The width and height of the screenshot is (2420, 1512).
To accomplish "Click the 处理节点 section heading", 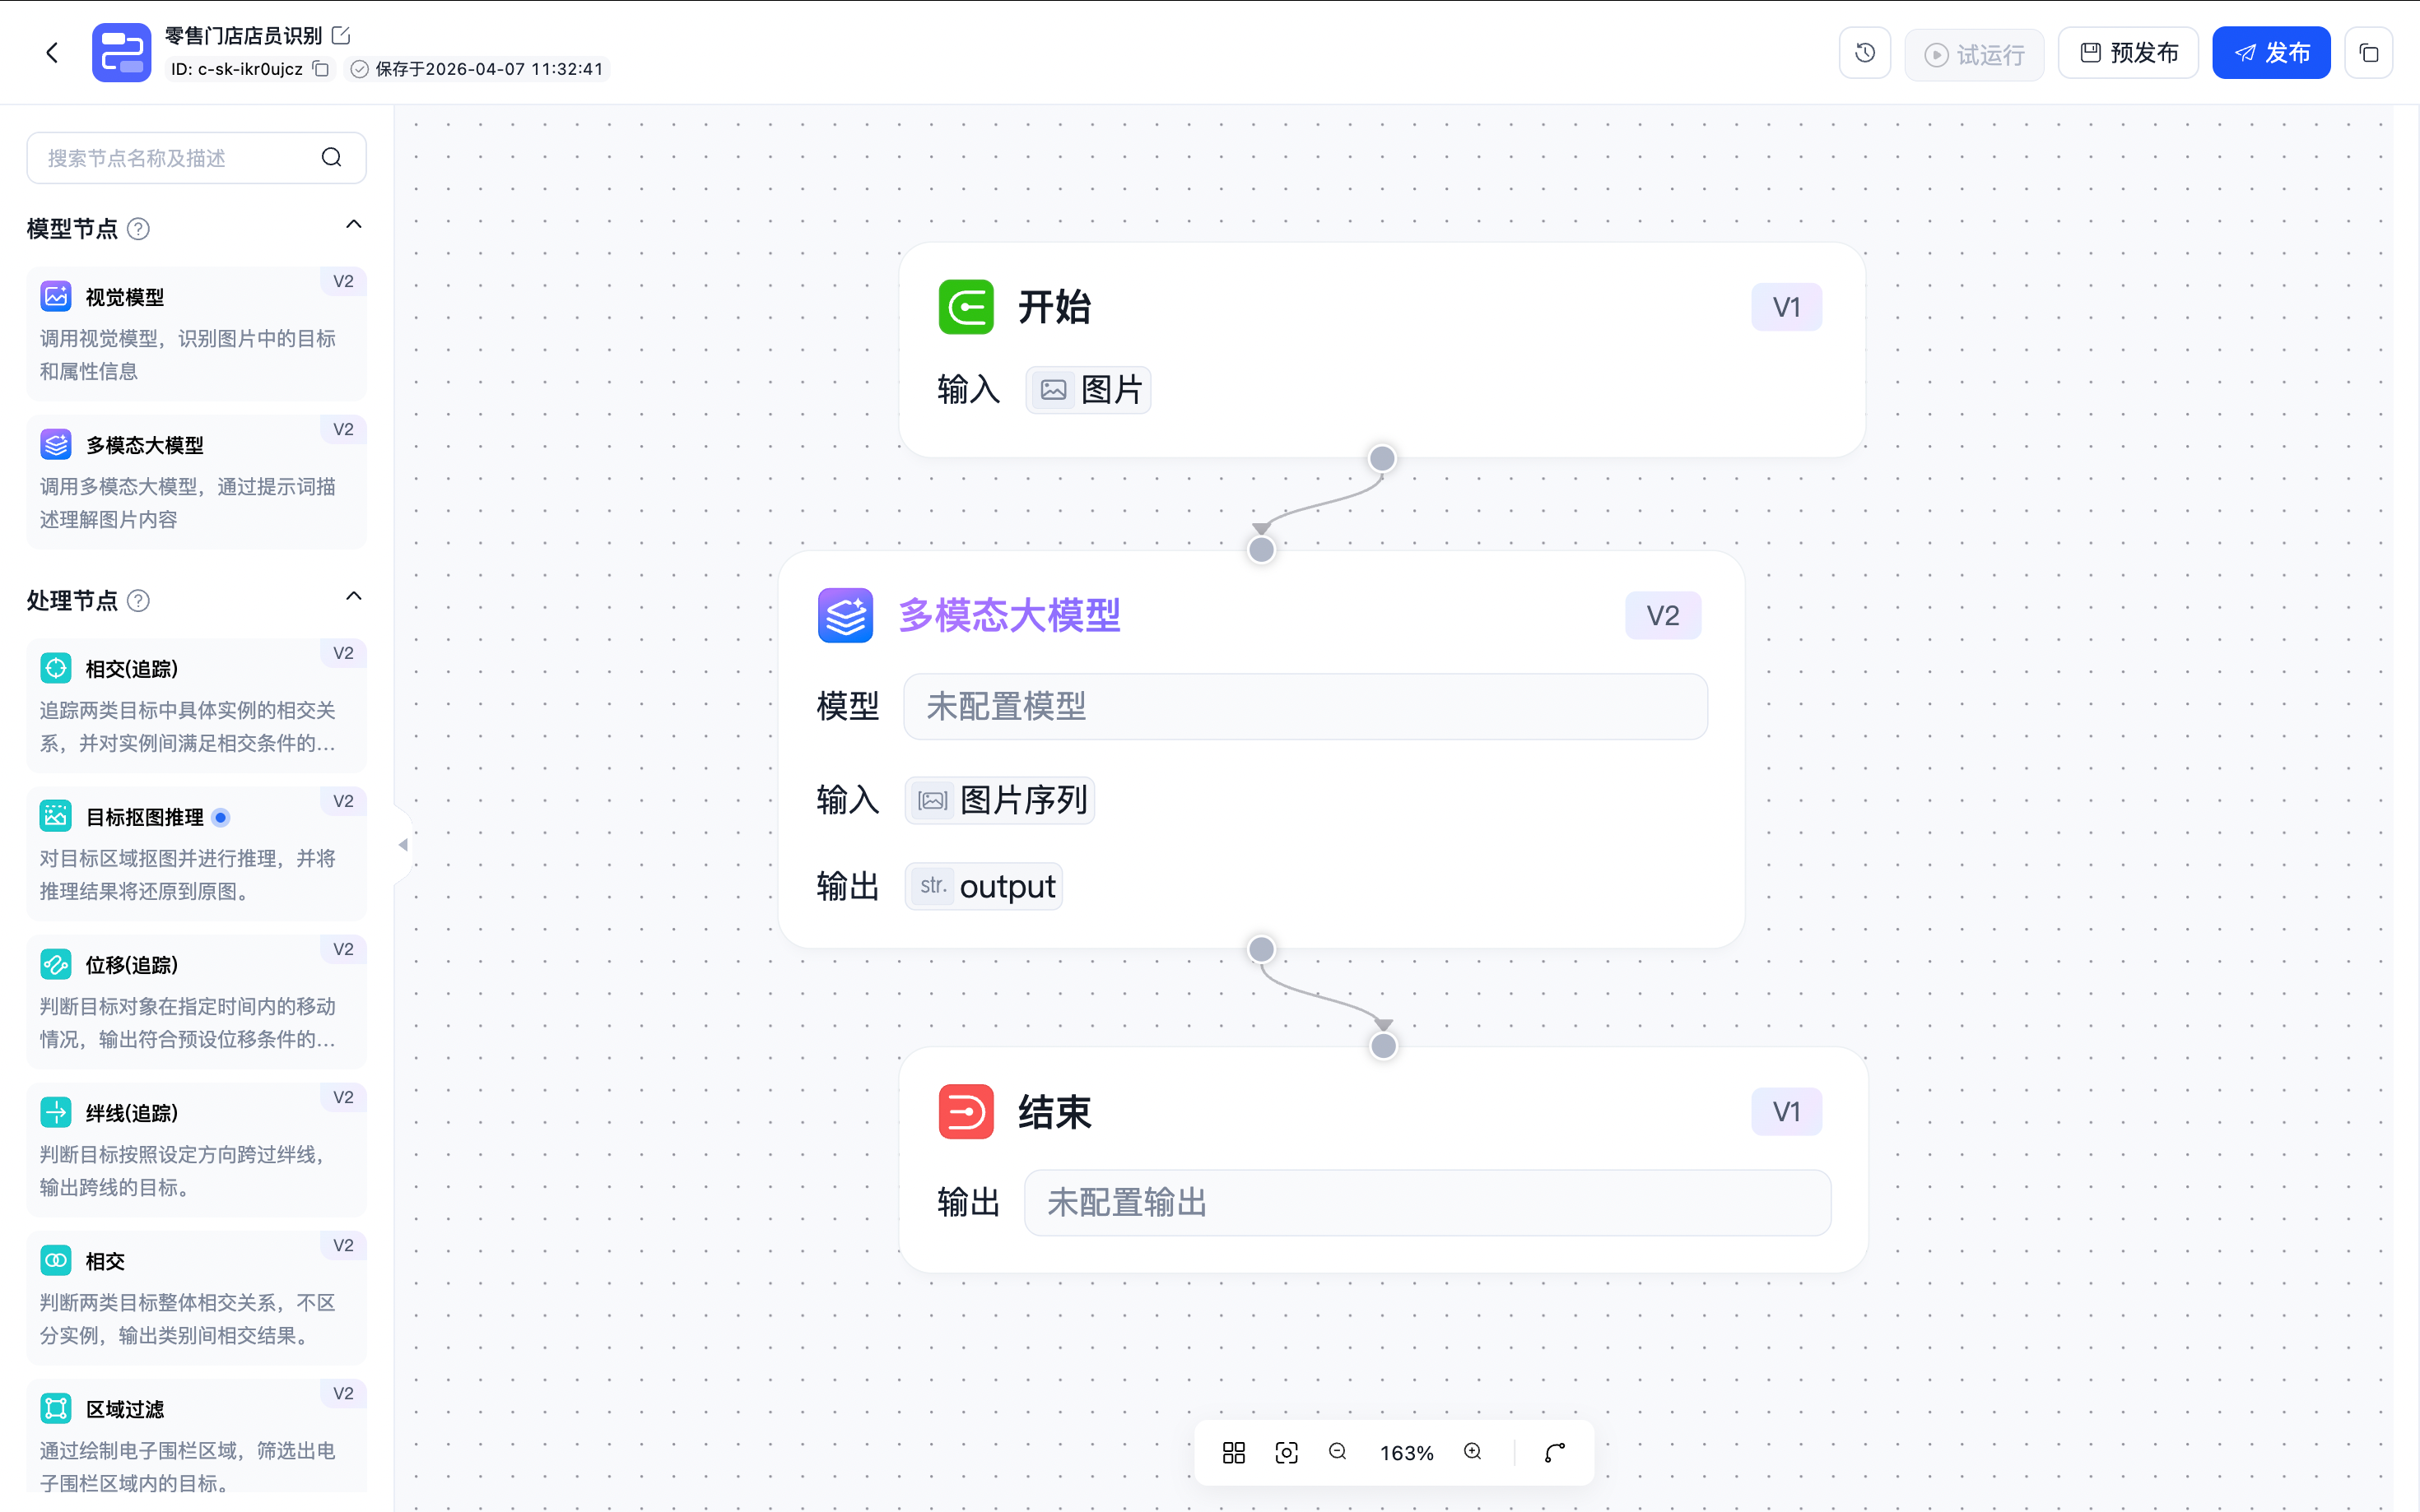I will pos(72,601).
